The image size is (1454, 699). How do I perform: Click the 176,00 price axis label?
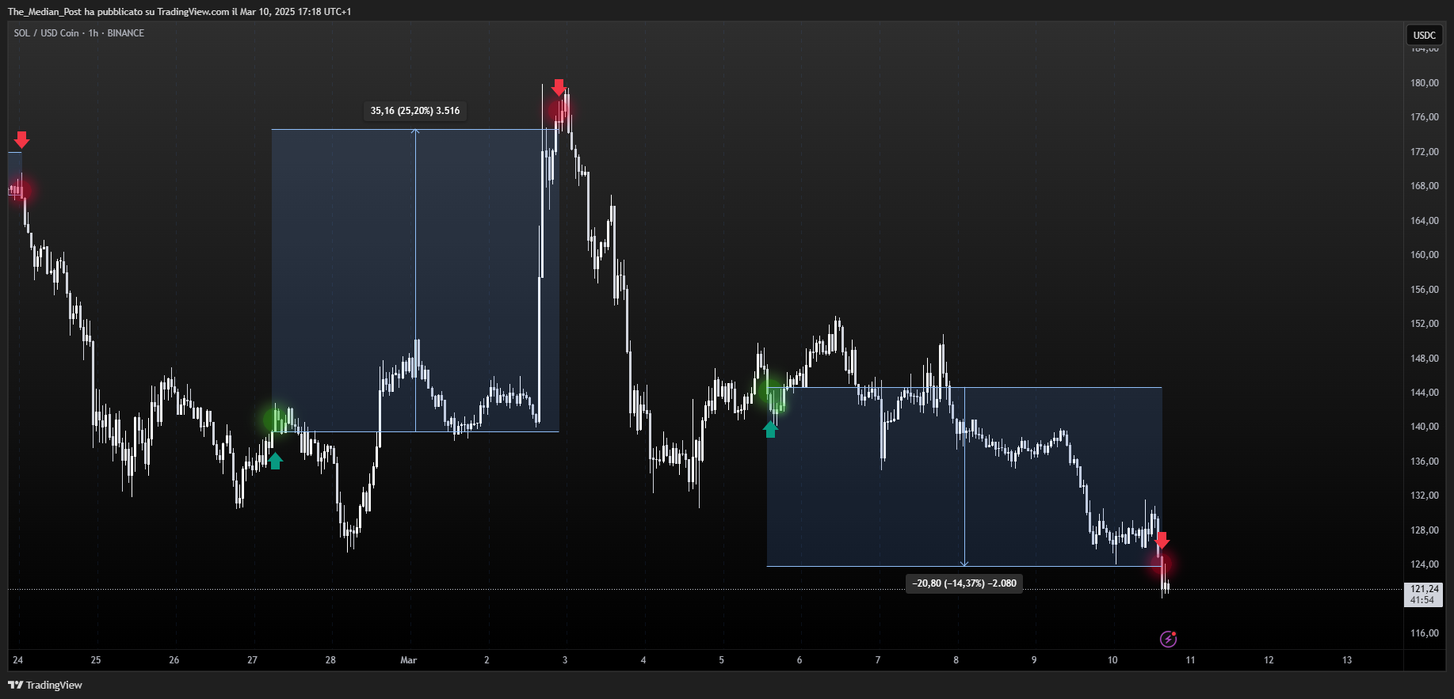pyautogui.click(x=1424, y=117)
